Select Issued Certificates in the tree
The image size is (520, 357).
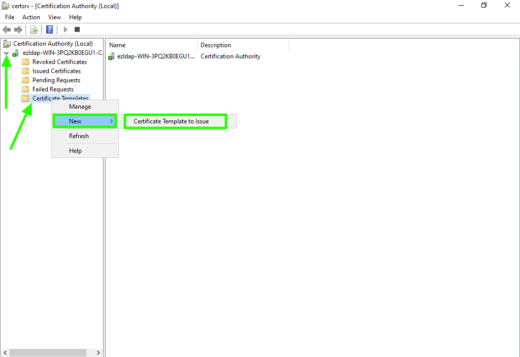(x=56, y=71)
